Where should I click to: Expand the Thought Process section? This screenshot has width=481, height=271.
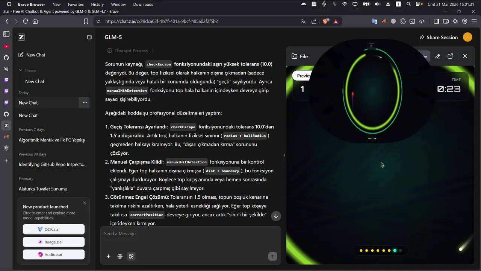click(130, 50)
